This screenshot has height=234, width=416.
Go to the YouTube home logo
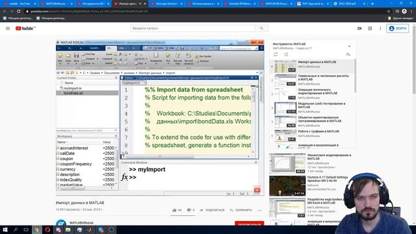tap(25, 29)
